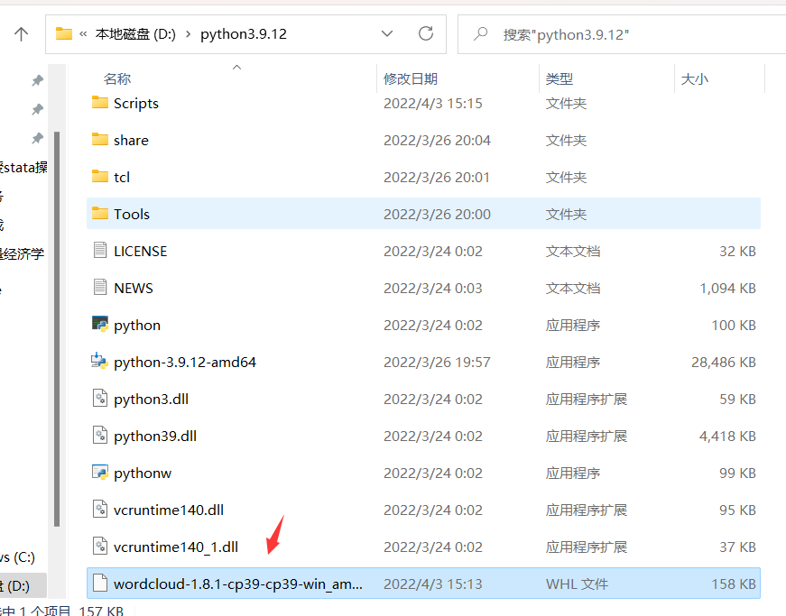Click the navigation pane vertical scrollbar
786x616 pixels.
click(57, 329)
